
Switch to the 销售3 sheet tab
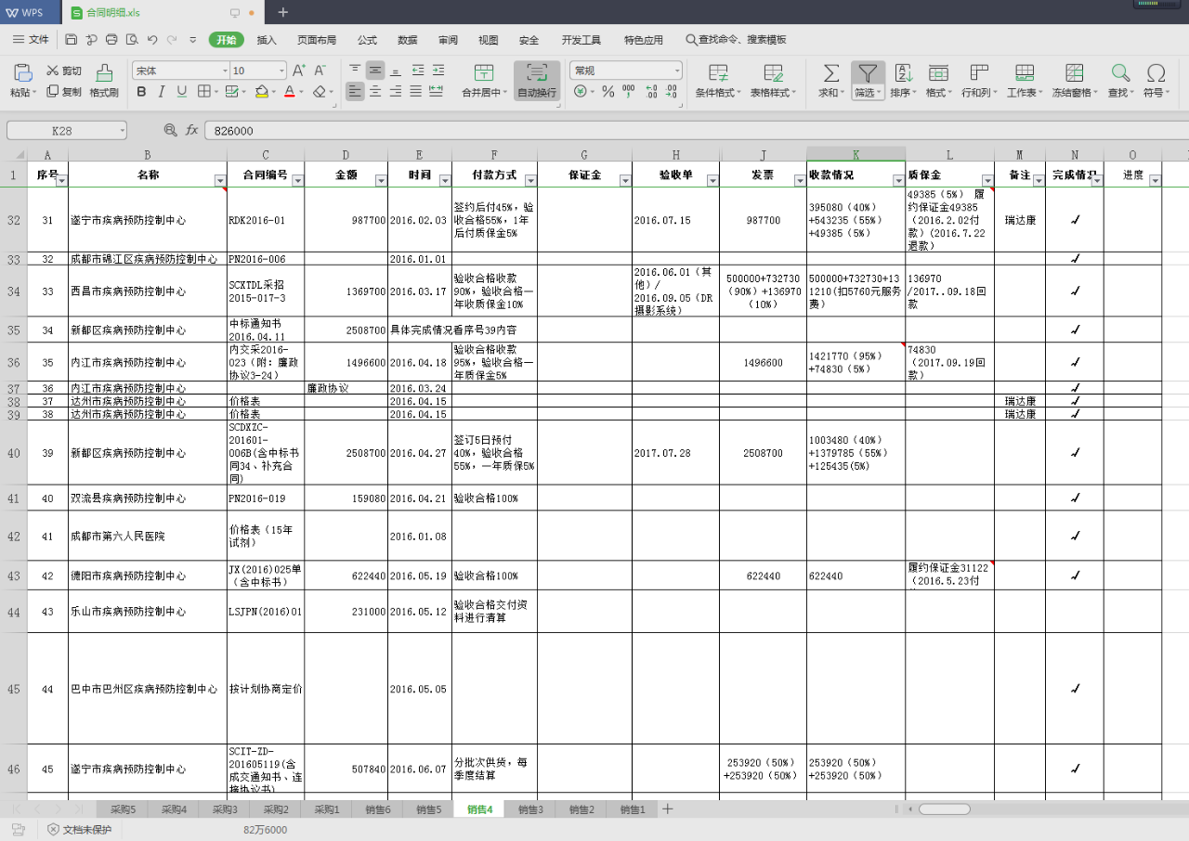[x=530, y=809]
